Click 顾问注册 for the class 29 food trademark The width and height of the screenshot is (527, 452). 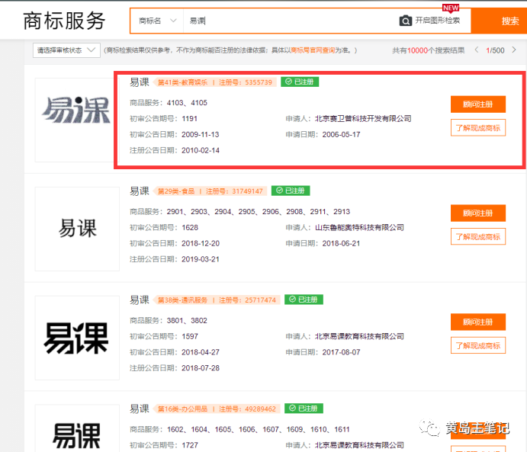(x=478, y=213)
